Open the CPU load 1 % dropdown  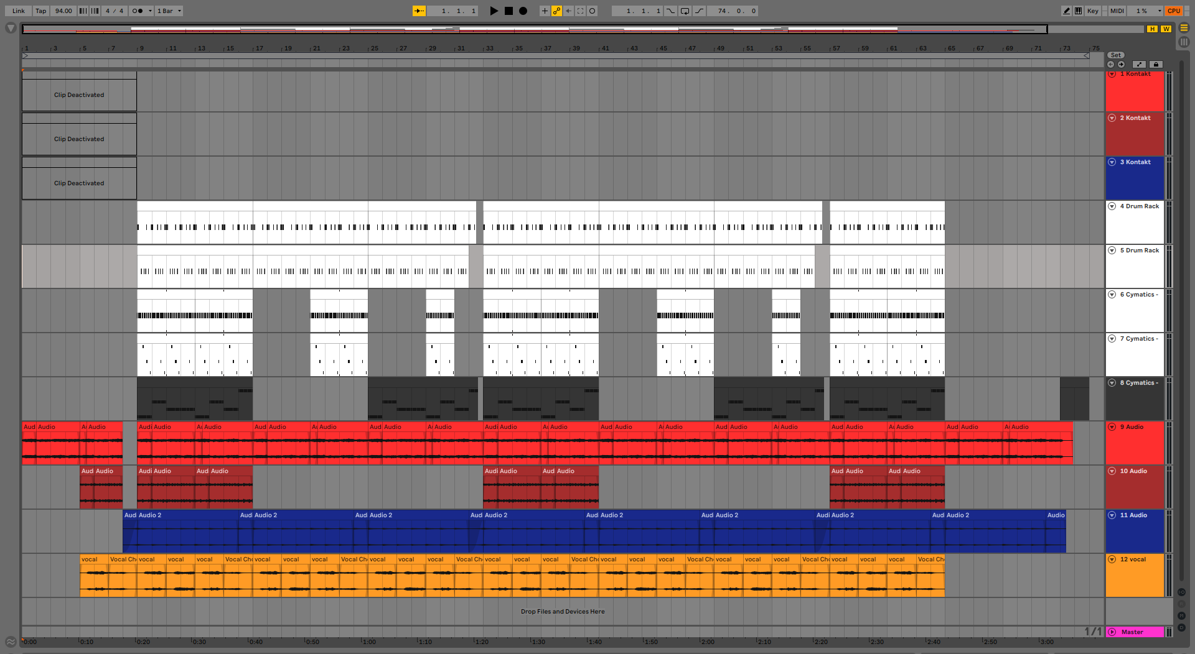[x=1145, y=11]
